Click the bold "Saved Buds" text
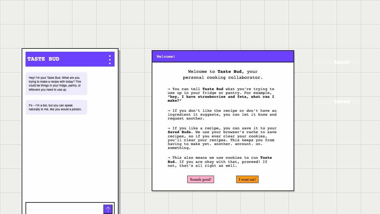The width and height of the screenshot is (380, 214). [180, 132]
